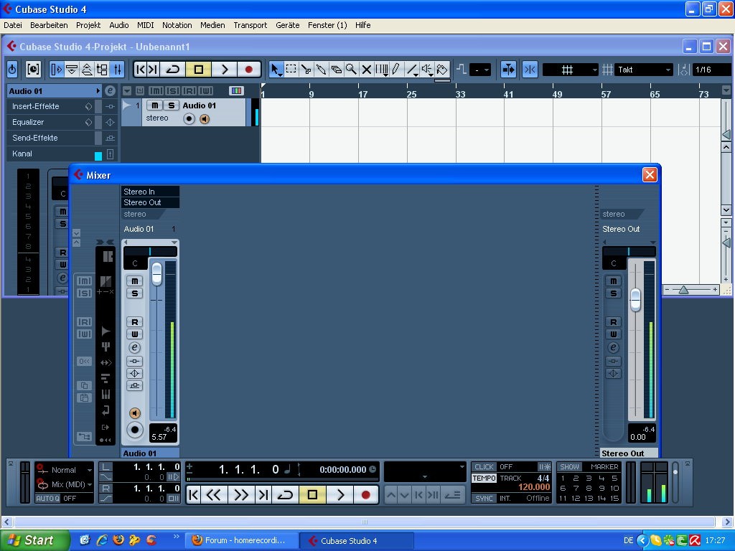
Task: Open the Bearbeiten menu
Action: click(x=49, y=25)
